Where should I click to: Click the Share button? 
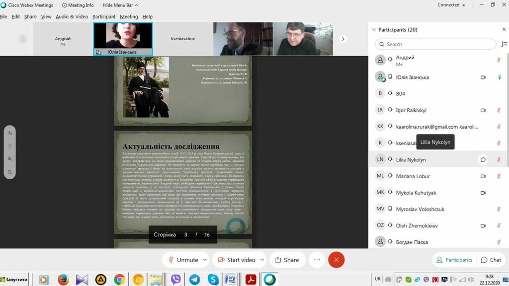(x=287, y=260)
